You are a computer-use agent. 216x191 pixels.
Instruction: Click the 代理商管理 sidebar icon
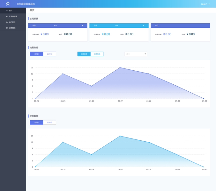coord(7,16)
